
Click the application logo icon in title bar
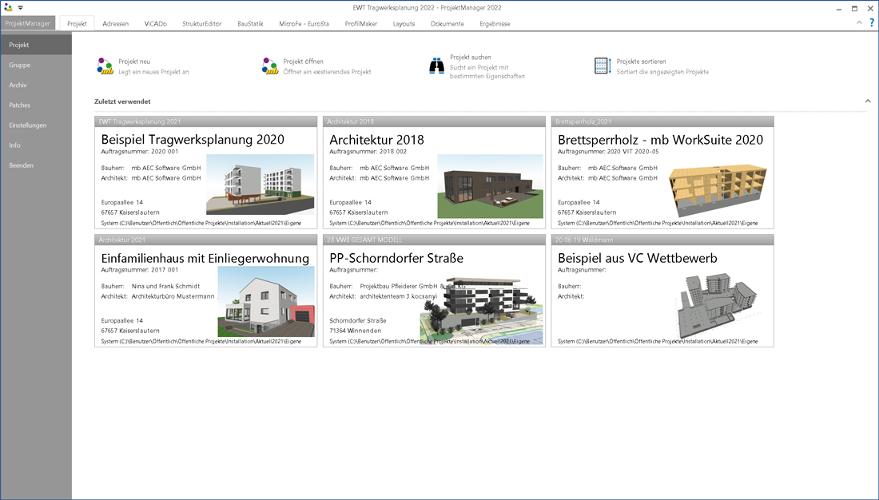[8, 7]
